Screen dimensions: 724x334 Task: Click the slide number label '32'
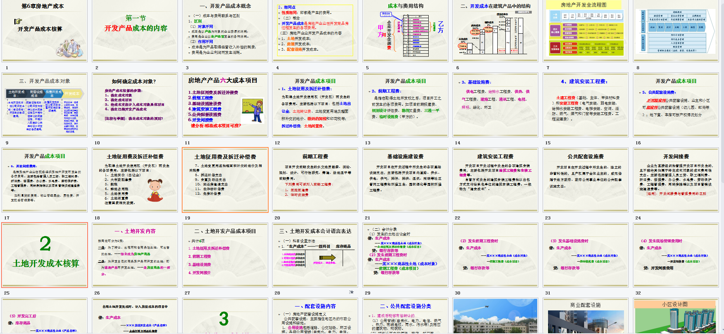click(638, 293)
